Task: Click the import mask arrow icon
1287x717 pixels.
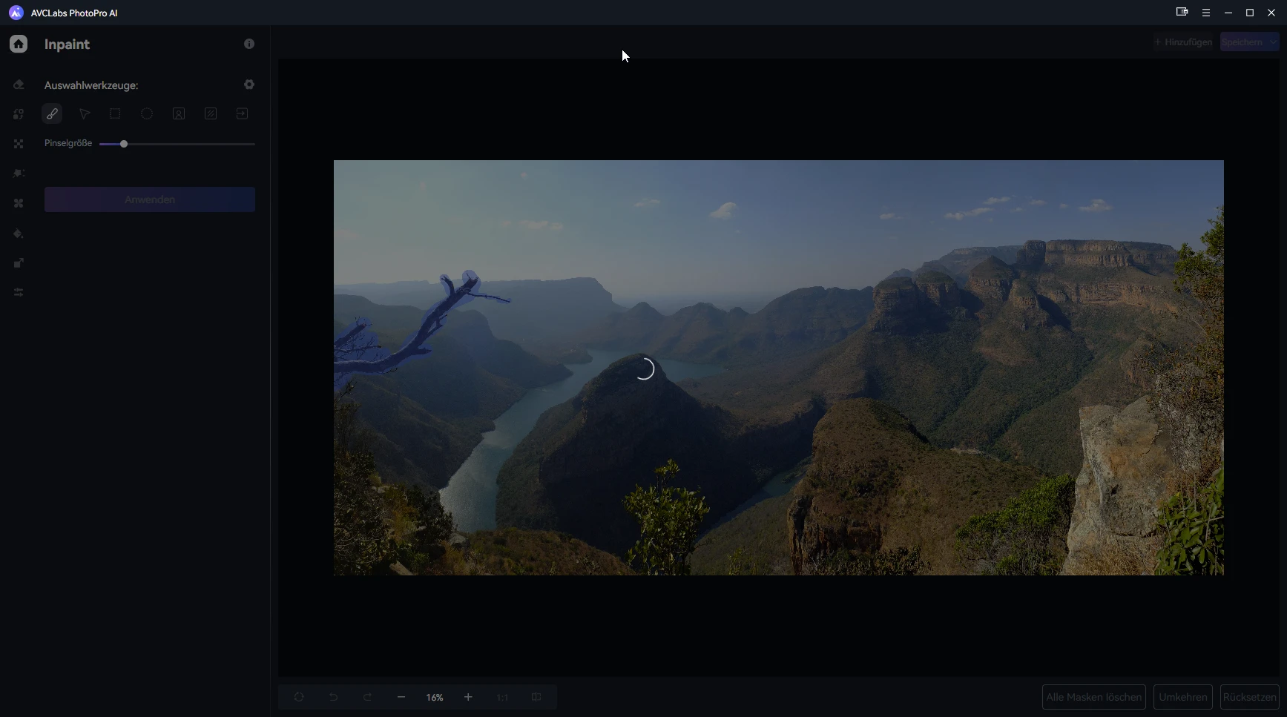Action: [242, 114]
